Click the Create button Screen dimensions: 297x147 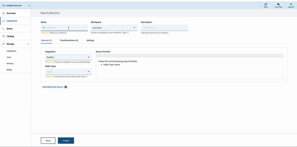coord(66,141)
